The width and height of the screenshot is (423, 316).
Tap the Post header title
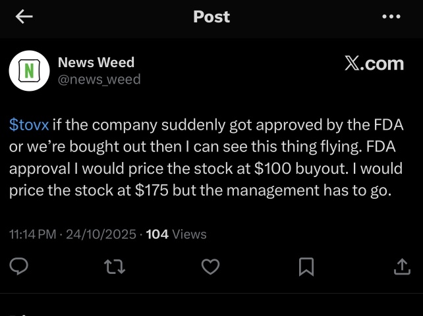[211, 17]
